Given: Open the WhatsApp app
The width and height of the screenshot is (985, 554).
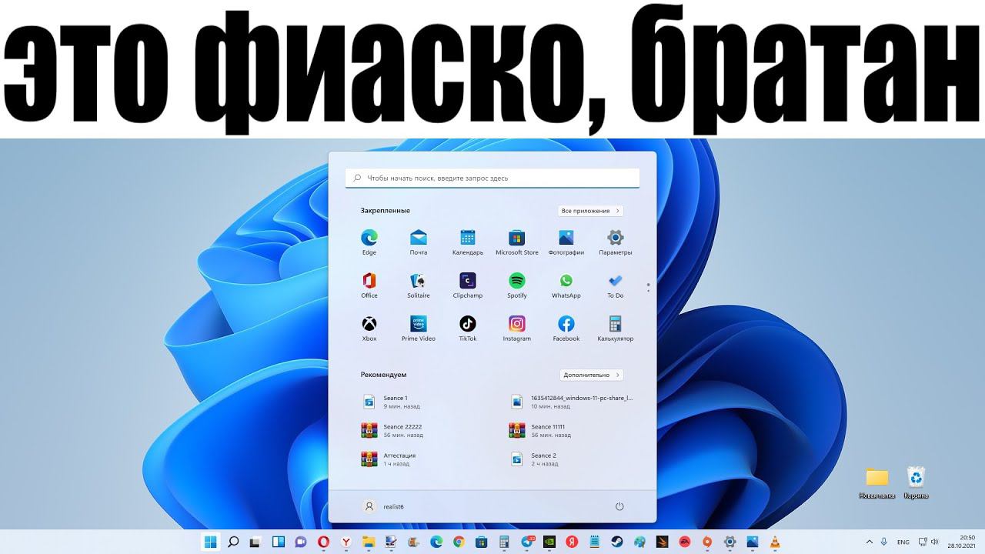Looking at the screenshot, I should [x=566, y=285].
